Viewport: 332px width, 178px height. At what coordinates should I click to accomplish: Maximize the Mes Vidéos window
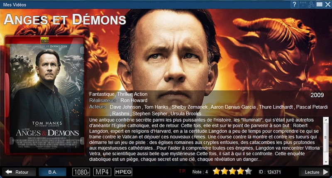(319, 4)
